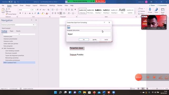Apply Strikethrough to text
169x95 pixels.
(x=30, y=13)
